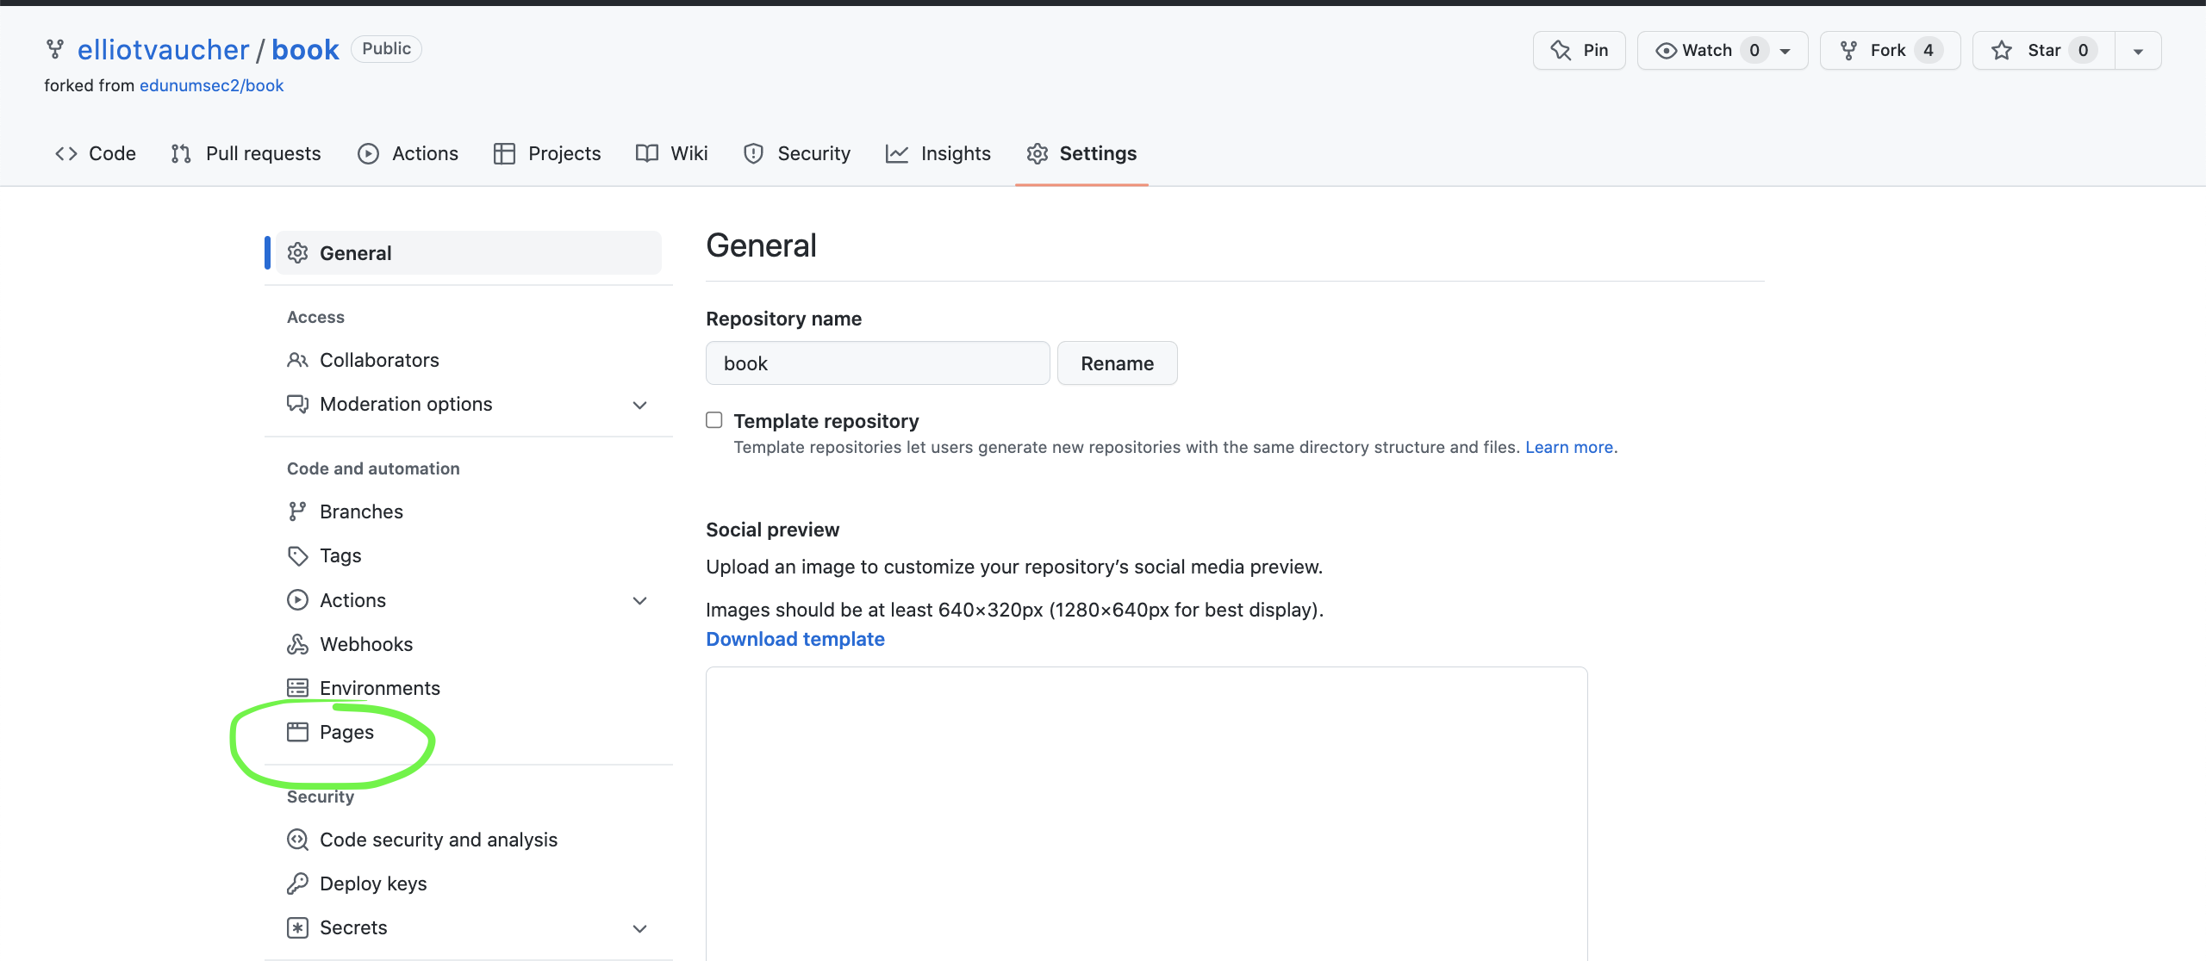Click the Collaborators icon in sidebar
The width and height of the screenshot is (2206, 961).
pyautogui.click(x=296, y=358)
